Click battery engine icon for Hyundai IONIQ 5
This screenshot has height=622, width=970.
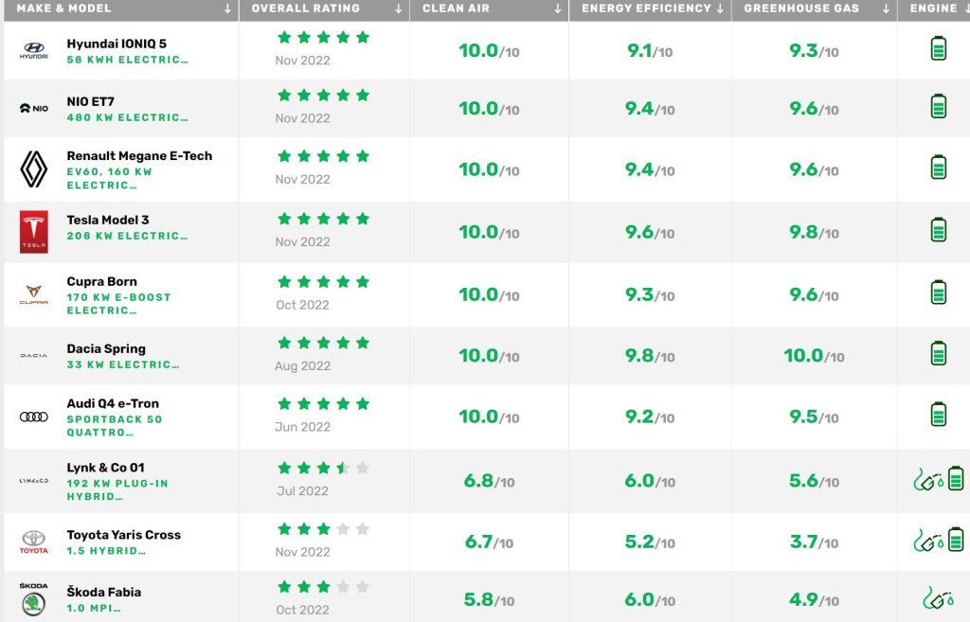tap(939, 48)
